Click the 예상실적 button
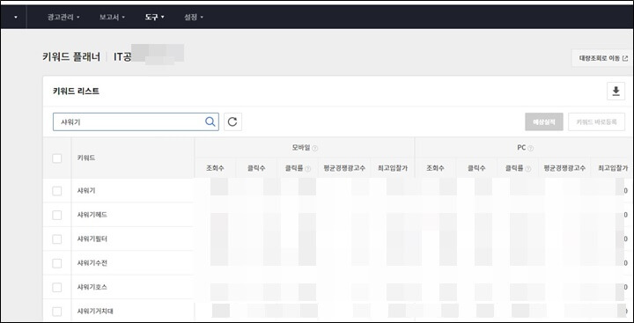This screenshot has width=634, height=323. [x=544, y=121]
